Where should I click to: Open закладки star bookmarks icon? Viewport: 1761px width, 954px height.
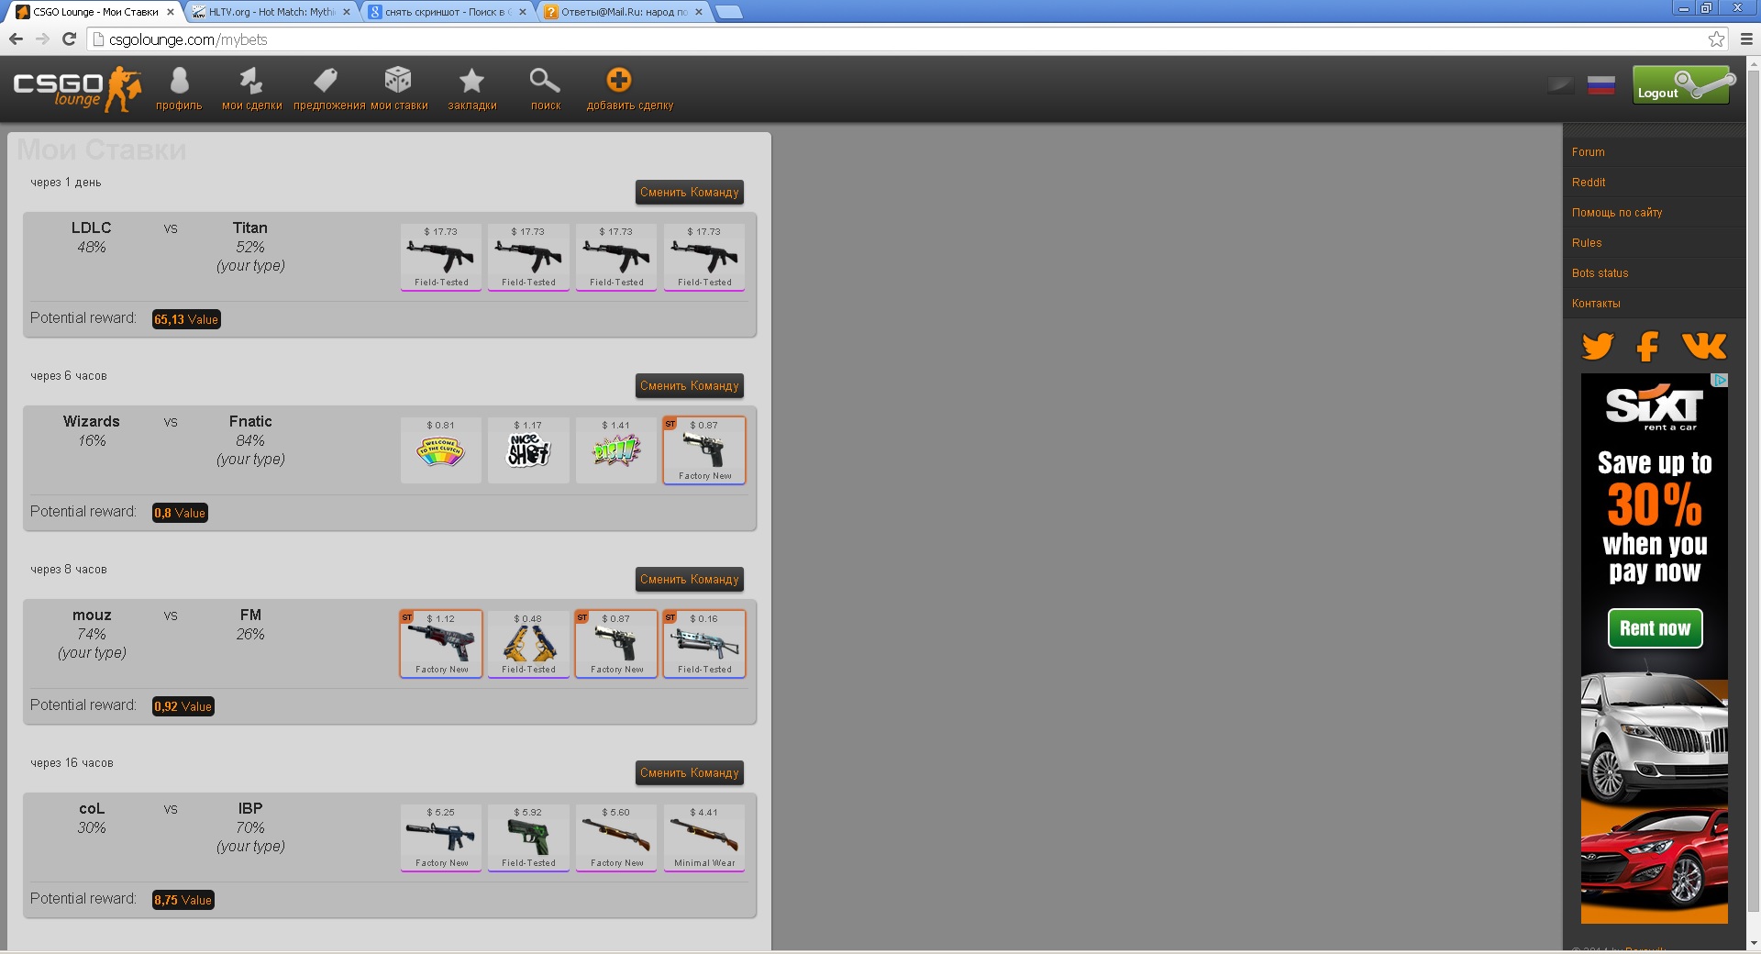[x=471, y=89]
